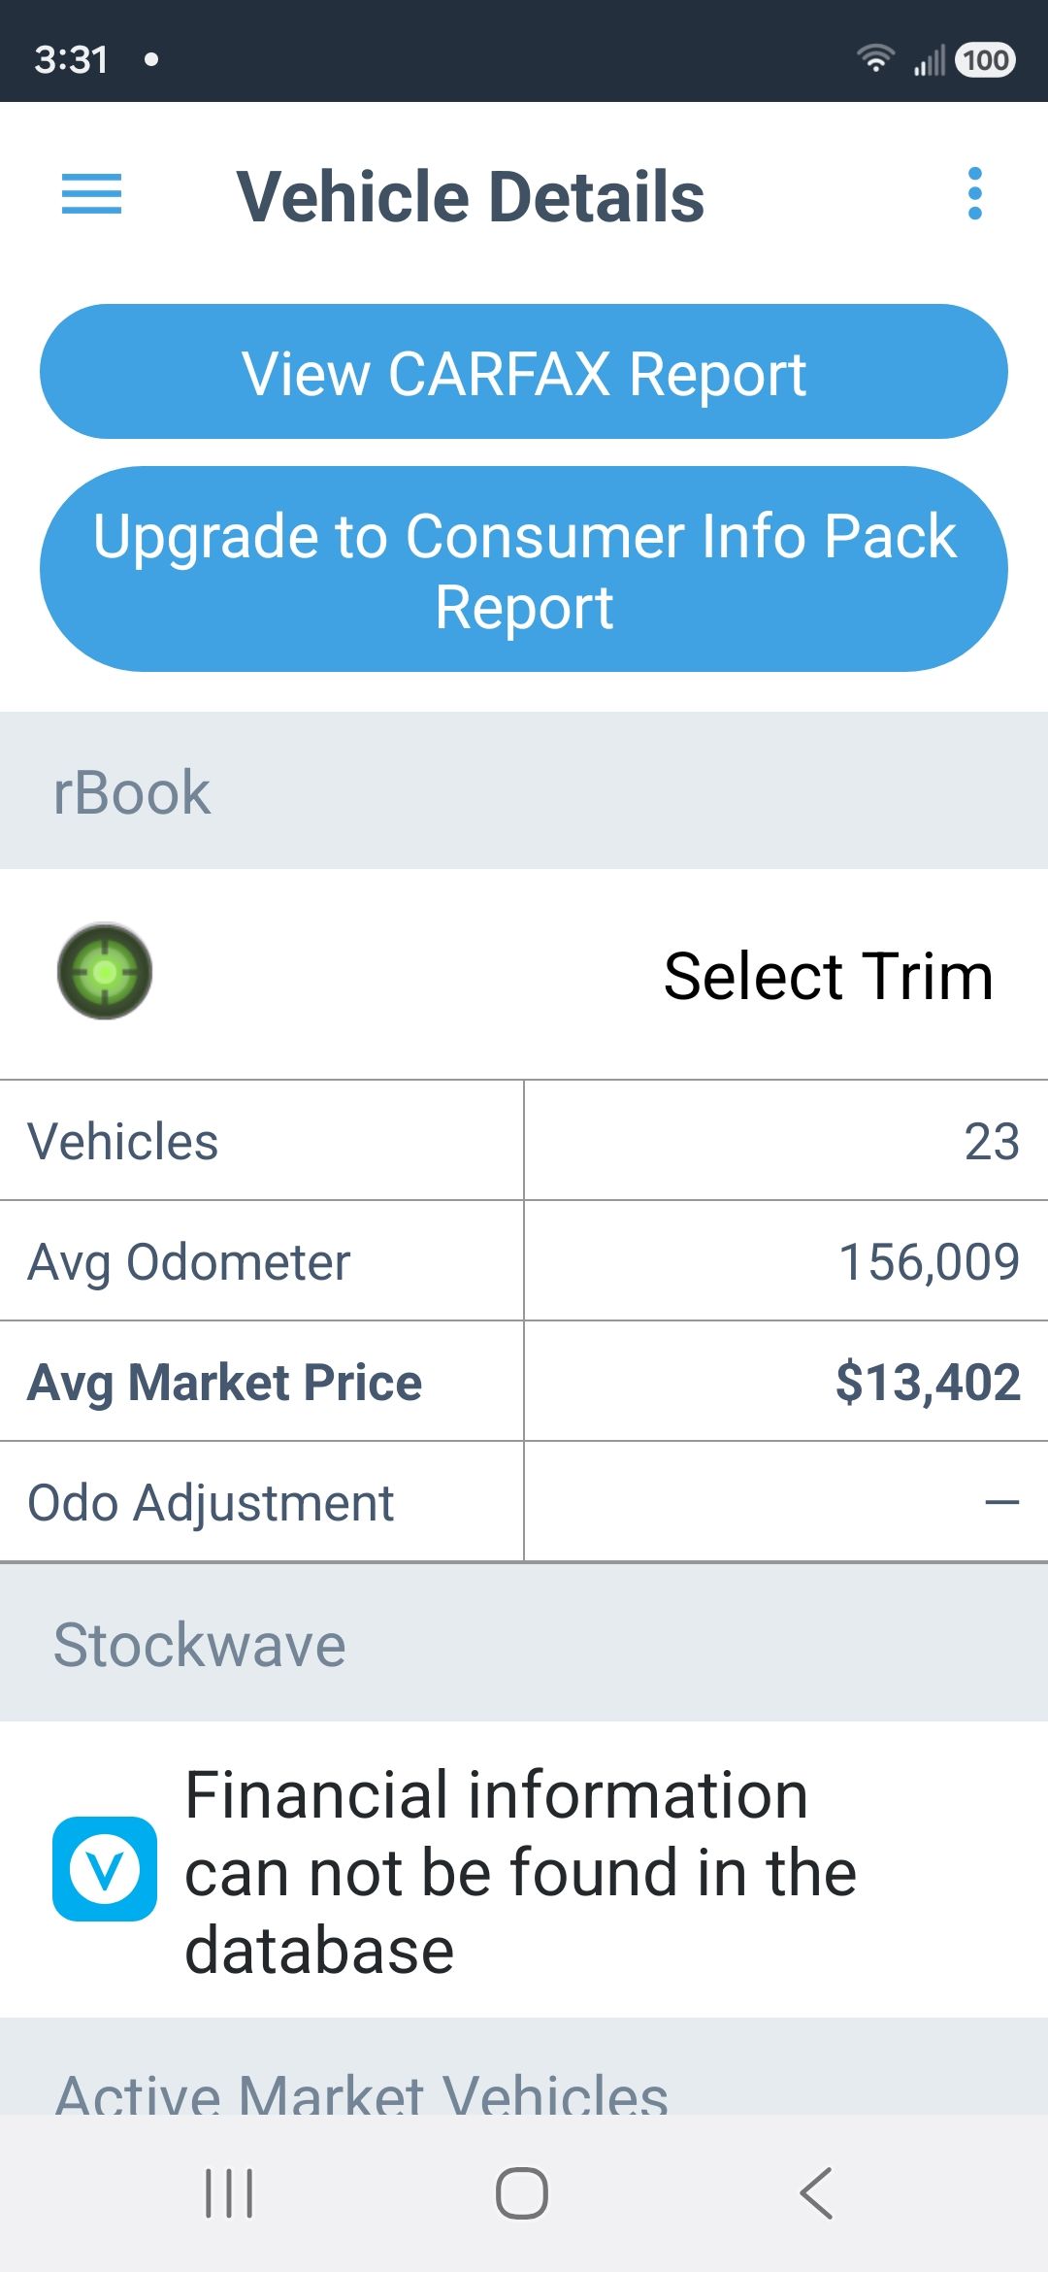
Task: Tap the Android home button icon
Action: coord(522,2193)
